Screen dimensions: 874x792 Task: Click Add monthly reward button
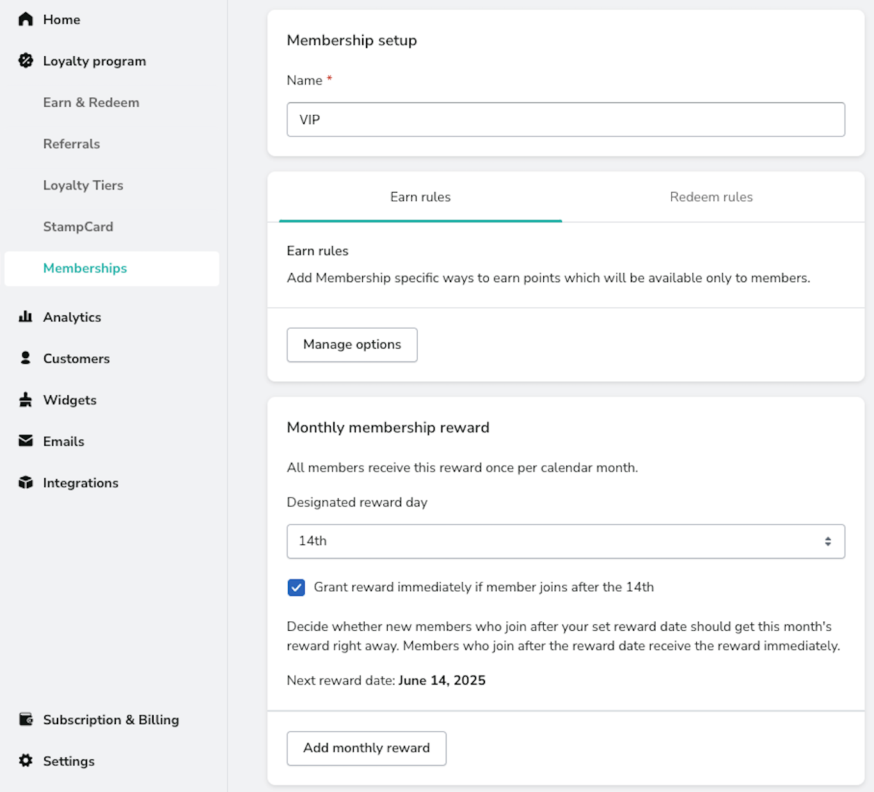367,748
